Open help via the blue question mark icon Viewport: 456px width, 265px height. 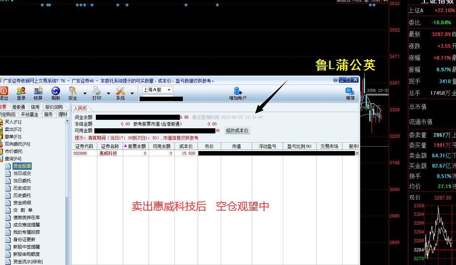(x=335, y=80)
